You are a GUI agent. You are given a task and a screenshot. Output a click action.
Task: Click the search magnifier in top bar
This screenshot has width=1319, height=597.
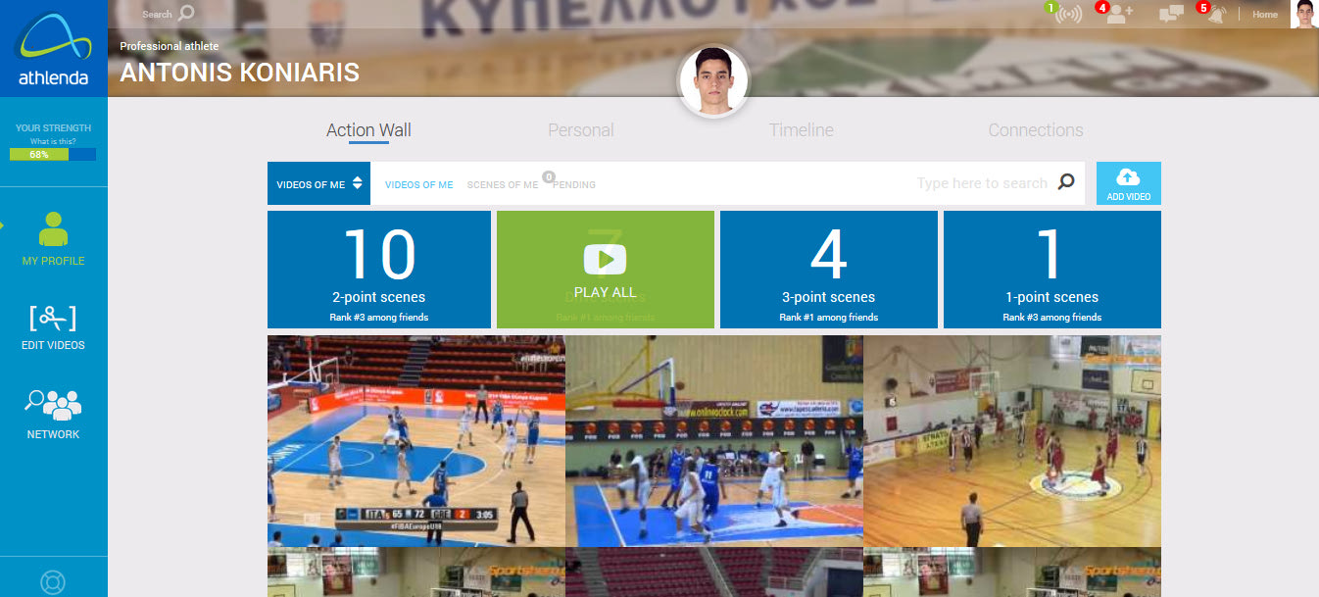point(185,14)
